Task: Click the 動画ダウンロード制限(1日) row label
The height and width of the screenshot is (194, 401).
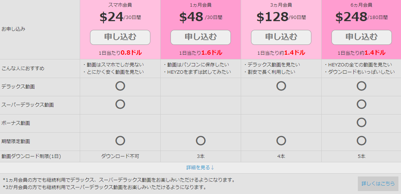Action: pos(31,156)
